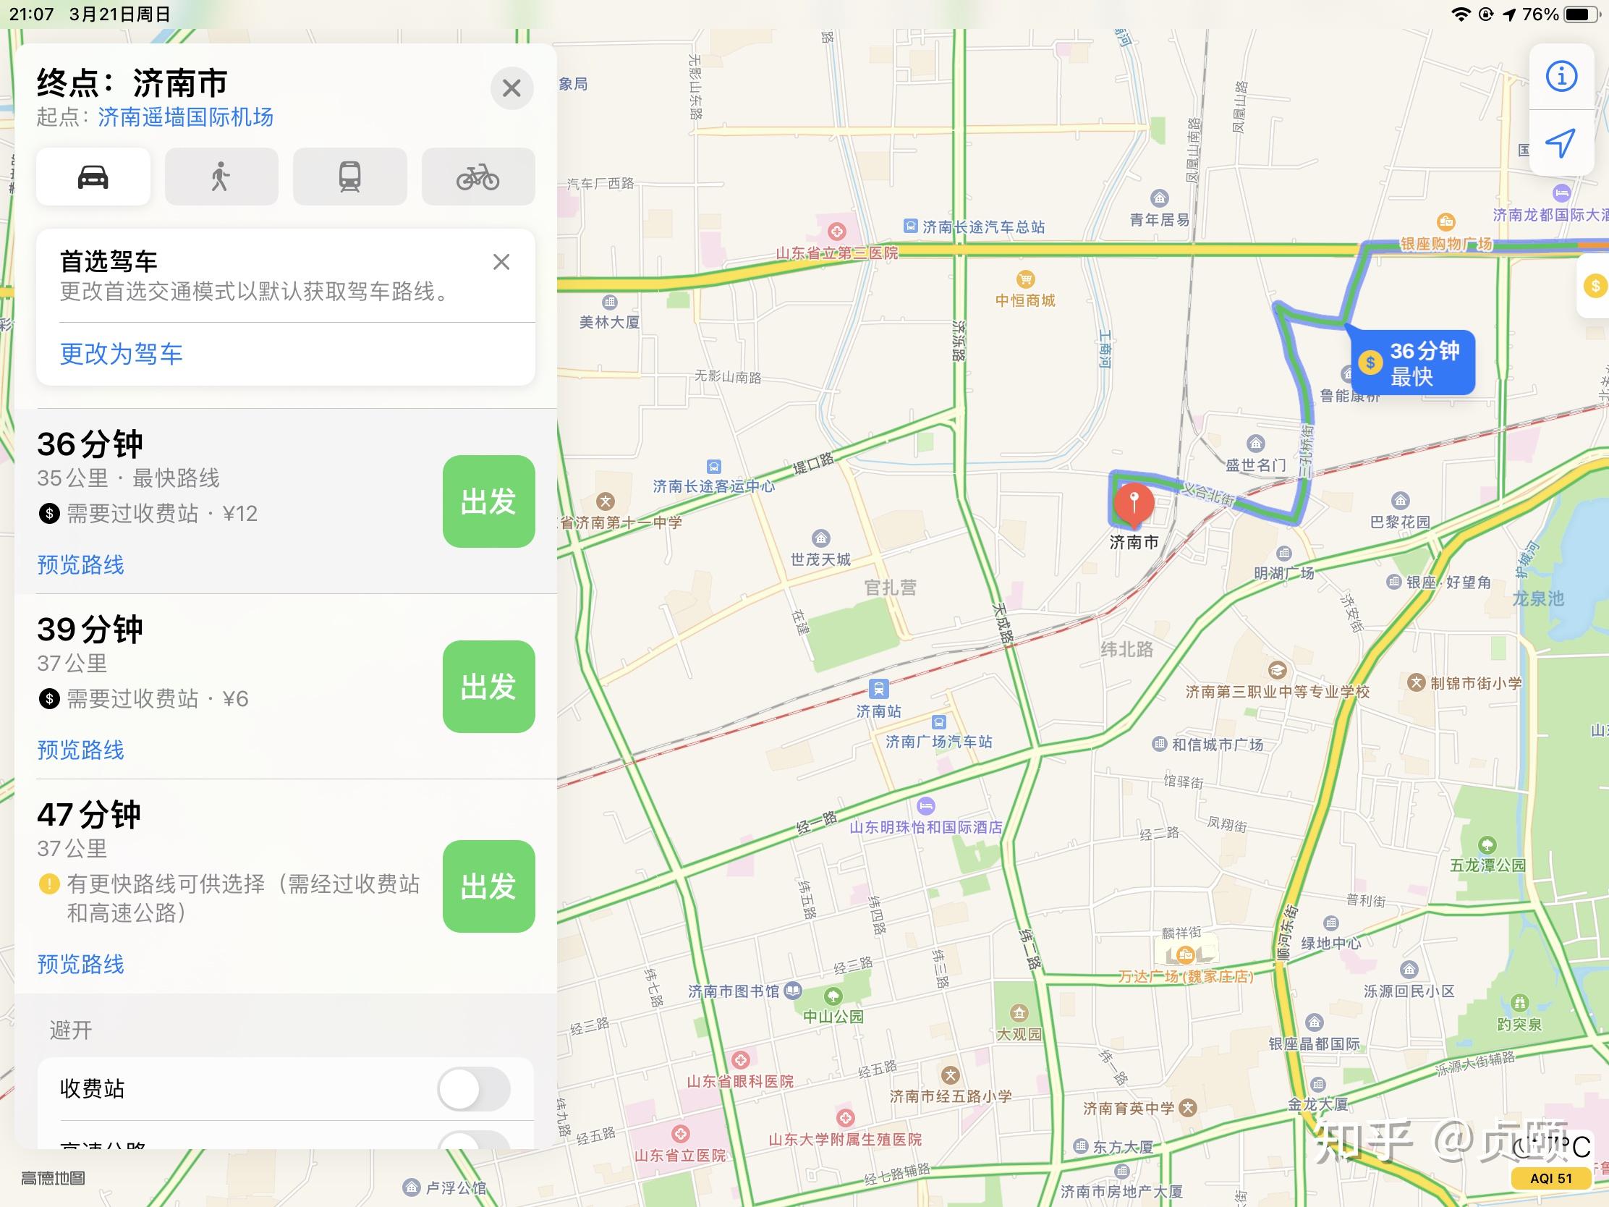The width and height of the screenshot is (1609, 1207).
Task: Tap the 卢浮公馆 marker
Action: pos(412,1187)
